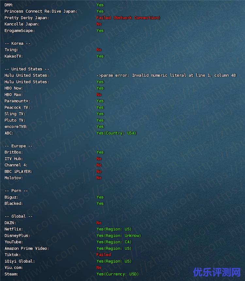This screenshot has width=245, height=281.
Task: Click 'Yes(Region: Unknow)' result
Action: click(119, 236)
